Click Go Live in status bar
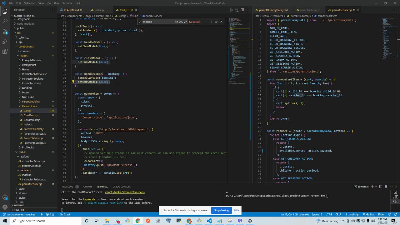This screenshot has height=225, width=400. 369,214
